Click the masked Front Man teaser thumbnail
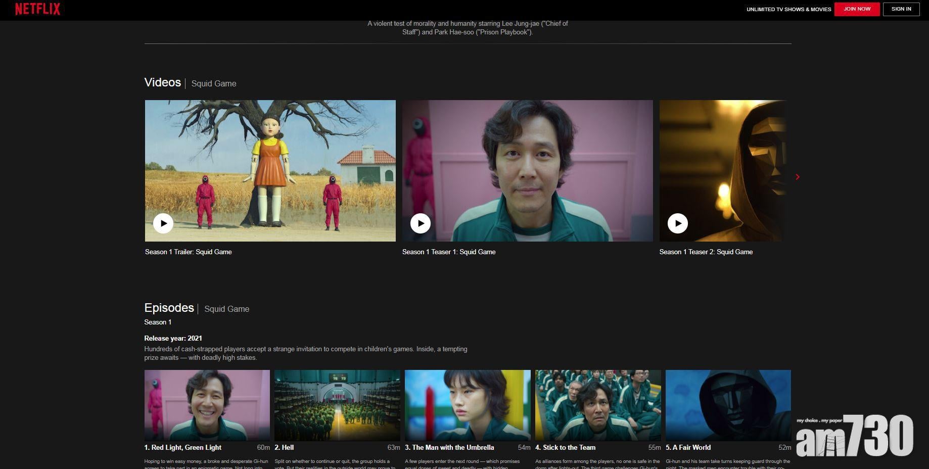The image size is (929, 469). pos(723,162)
